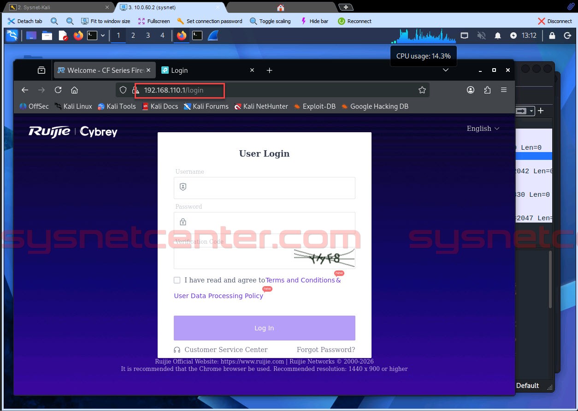This screenshot has width=578, height=411.
Task: Click the shield tracking protection icon
Action: pos(123,90)
